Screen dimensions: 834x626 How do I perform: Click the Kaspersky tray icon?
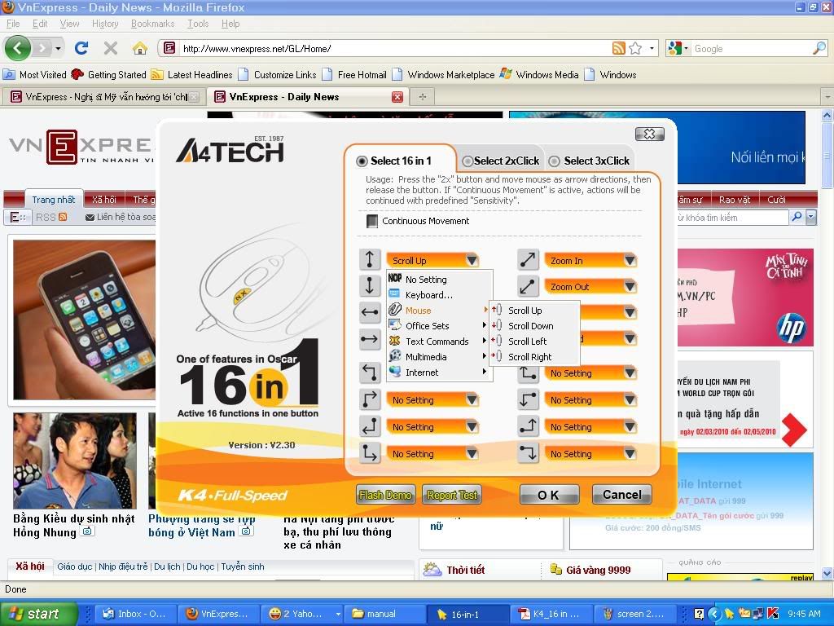tap(774, 614)
